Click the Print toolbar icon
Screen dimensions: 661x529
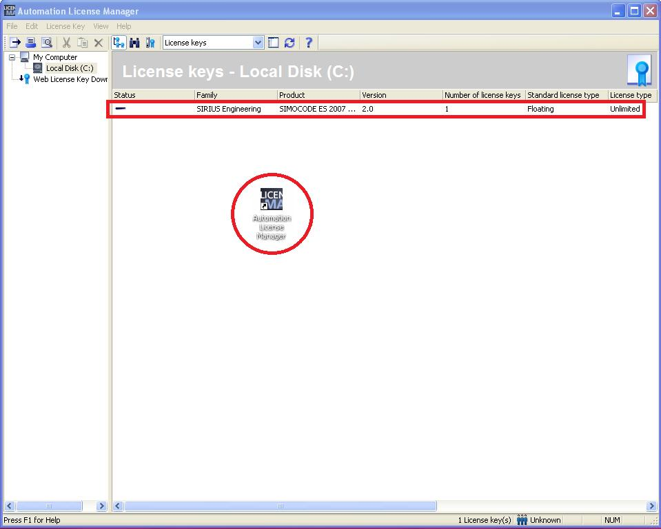(x=31, y=43)
